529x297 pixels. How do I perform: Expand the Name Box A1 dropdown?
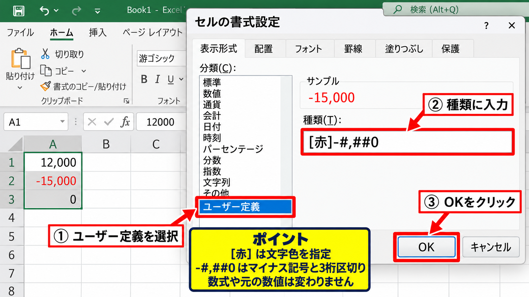point(62,122)
